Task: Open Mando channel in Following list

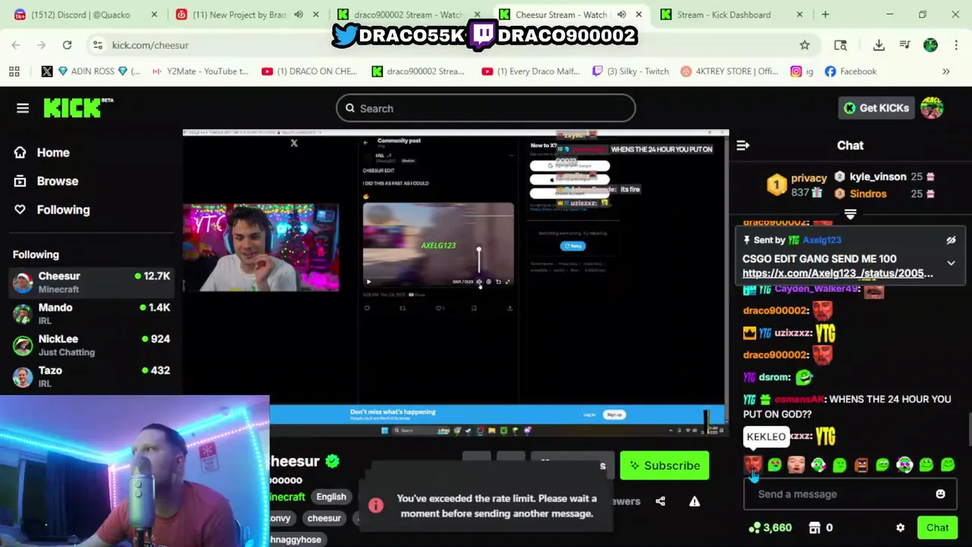Action: click(x=91, y=313)
